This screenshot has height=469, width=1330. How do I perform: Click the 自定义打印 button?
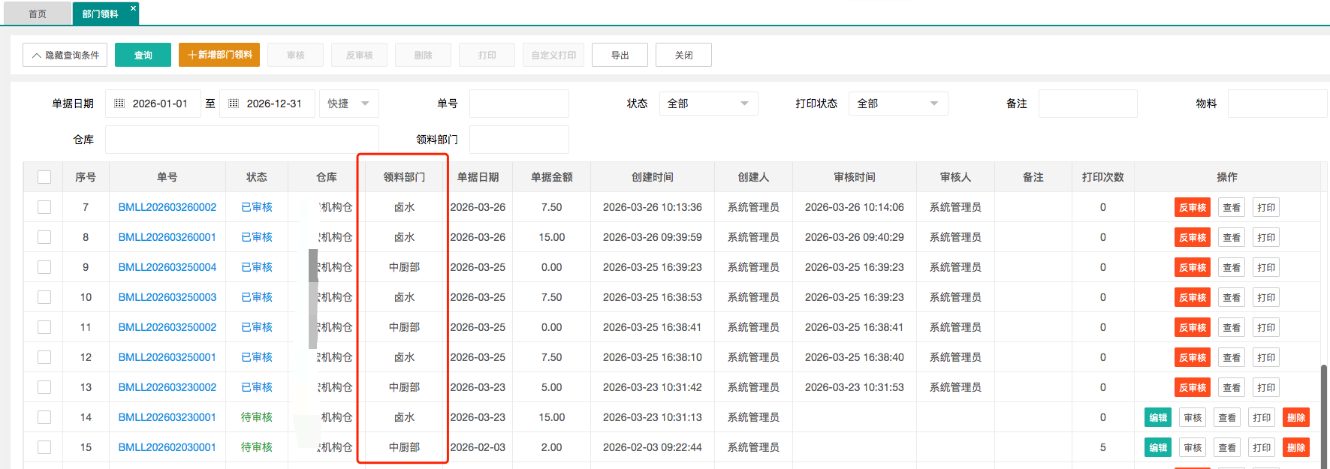[553, 55]
